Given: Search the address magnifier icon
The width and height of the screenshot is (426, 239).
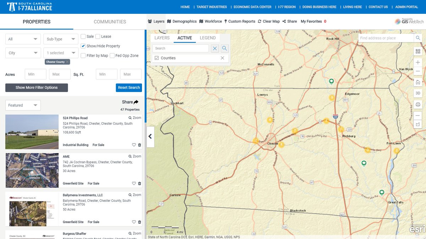Looking at the screenshot, I should click(x=418, y=38).
